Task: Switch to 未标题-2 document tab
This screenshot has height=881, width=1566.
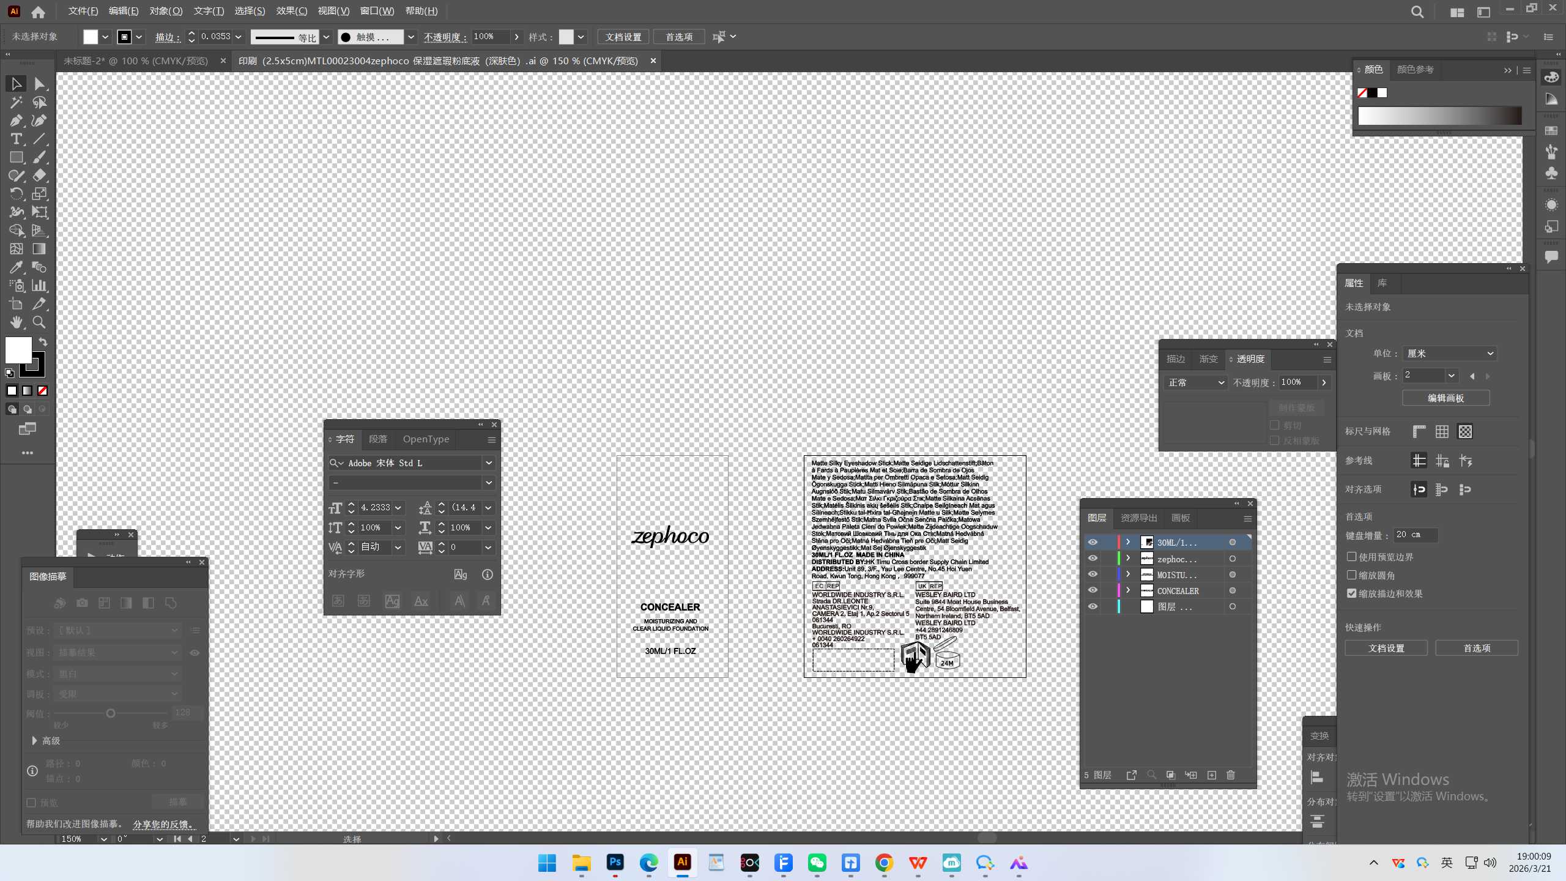Action: [136, 61]
